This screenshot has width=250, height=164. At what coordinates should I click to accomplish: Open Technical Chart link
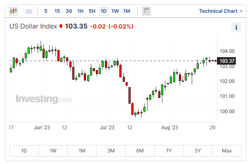[x=221, y=11]
